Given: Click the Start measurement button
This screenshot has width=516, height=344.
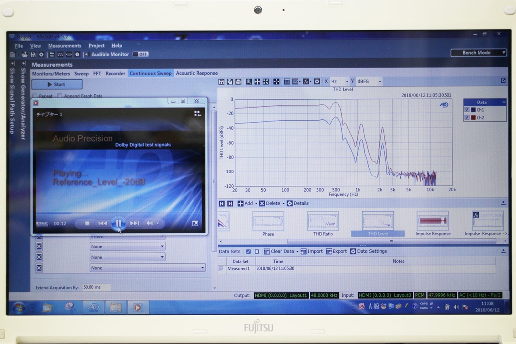Looking at the screenshot, I should 57,85.
